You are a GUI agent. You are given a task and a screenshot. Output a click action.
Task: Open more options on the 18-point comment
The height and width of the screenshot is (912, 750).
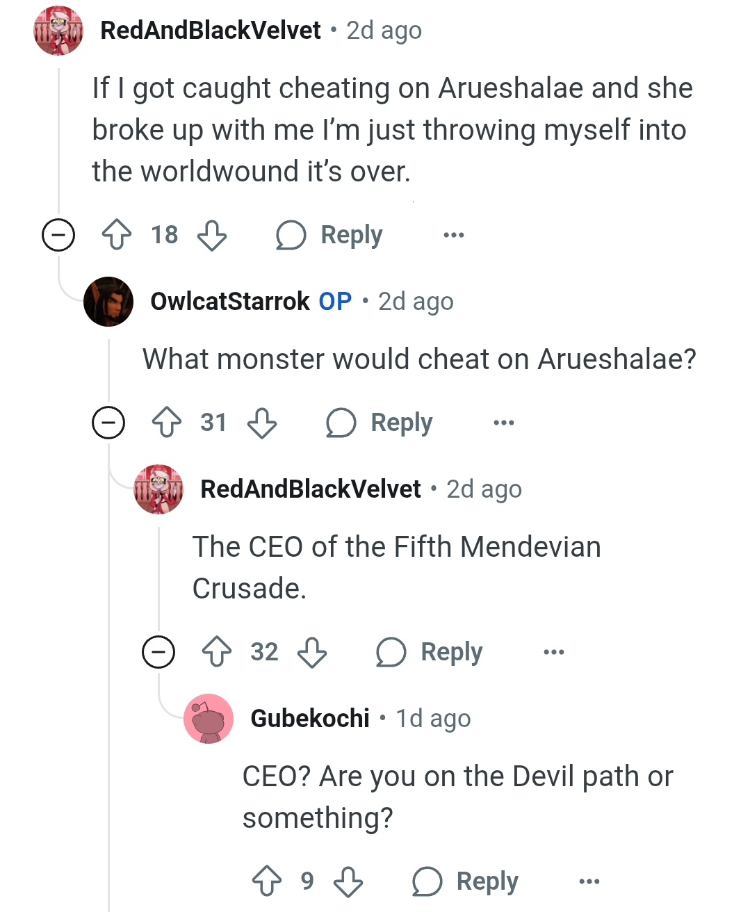454,235
